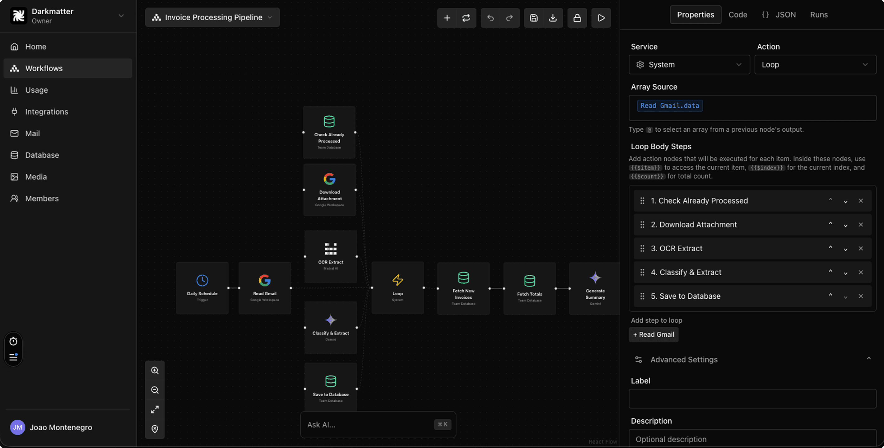Save the workflow using the save icon

(x=534, y=18)
